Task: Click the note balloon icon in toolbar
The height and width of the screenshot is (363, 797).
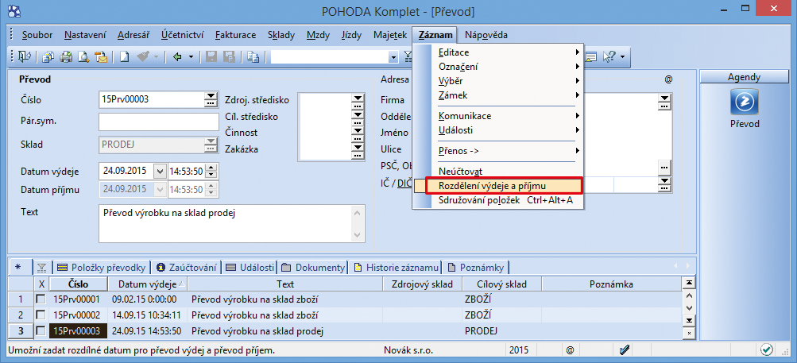Action: [590, 57]
